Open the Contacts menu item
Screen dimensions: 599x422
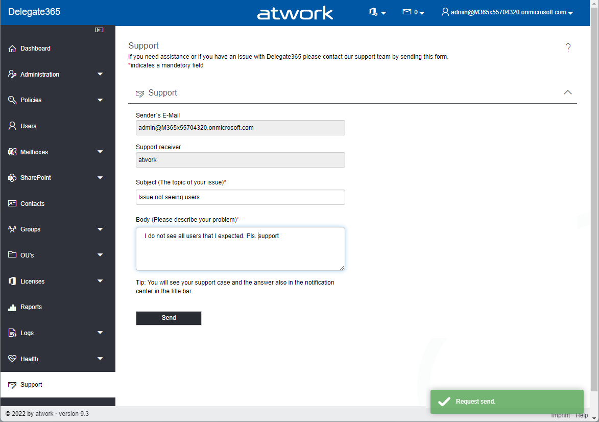pyautogui.click(x=58, y=203)
